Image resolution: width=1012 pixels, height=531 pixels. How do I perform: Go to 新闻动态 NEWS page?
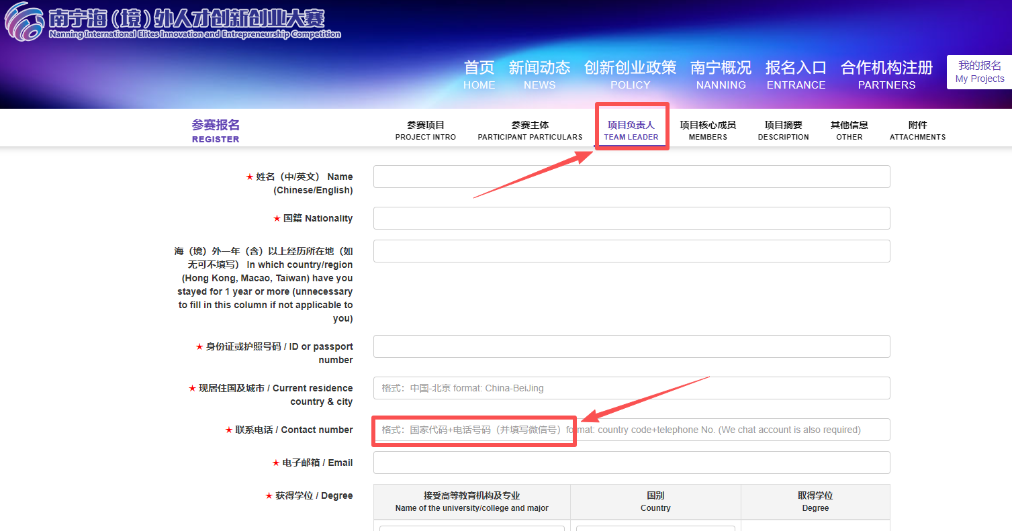pos(539,75)
